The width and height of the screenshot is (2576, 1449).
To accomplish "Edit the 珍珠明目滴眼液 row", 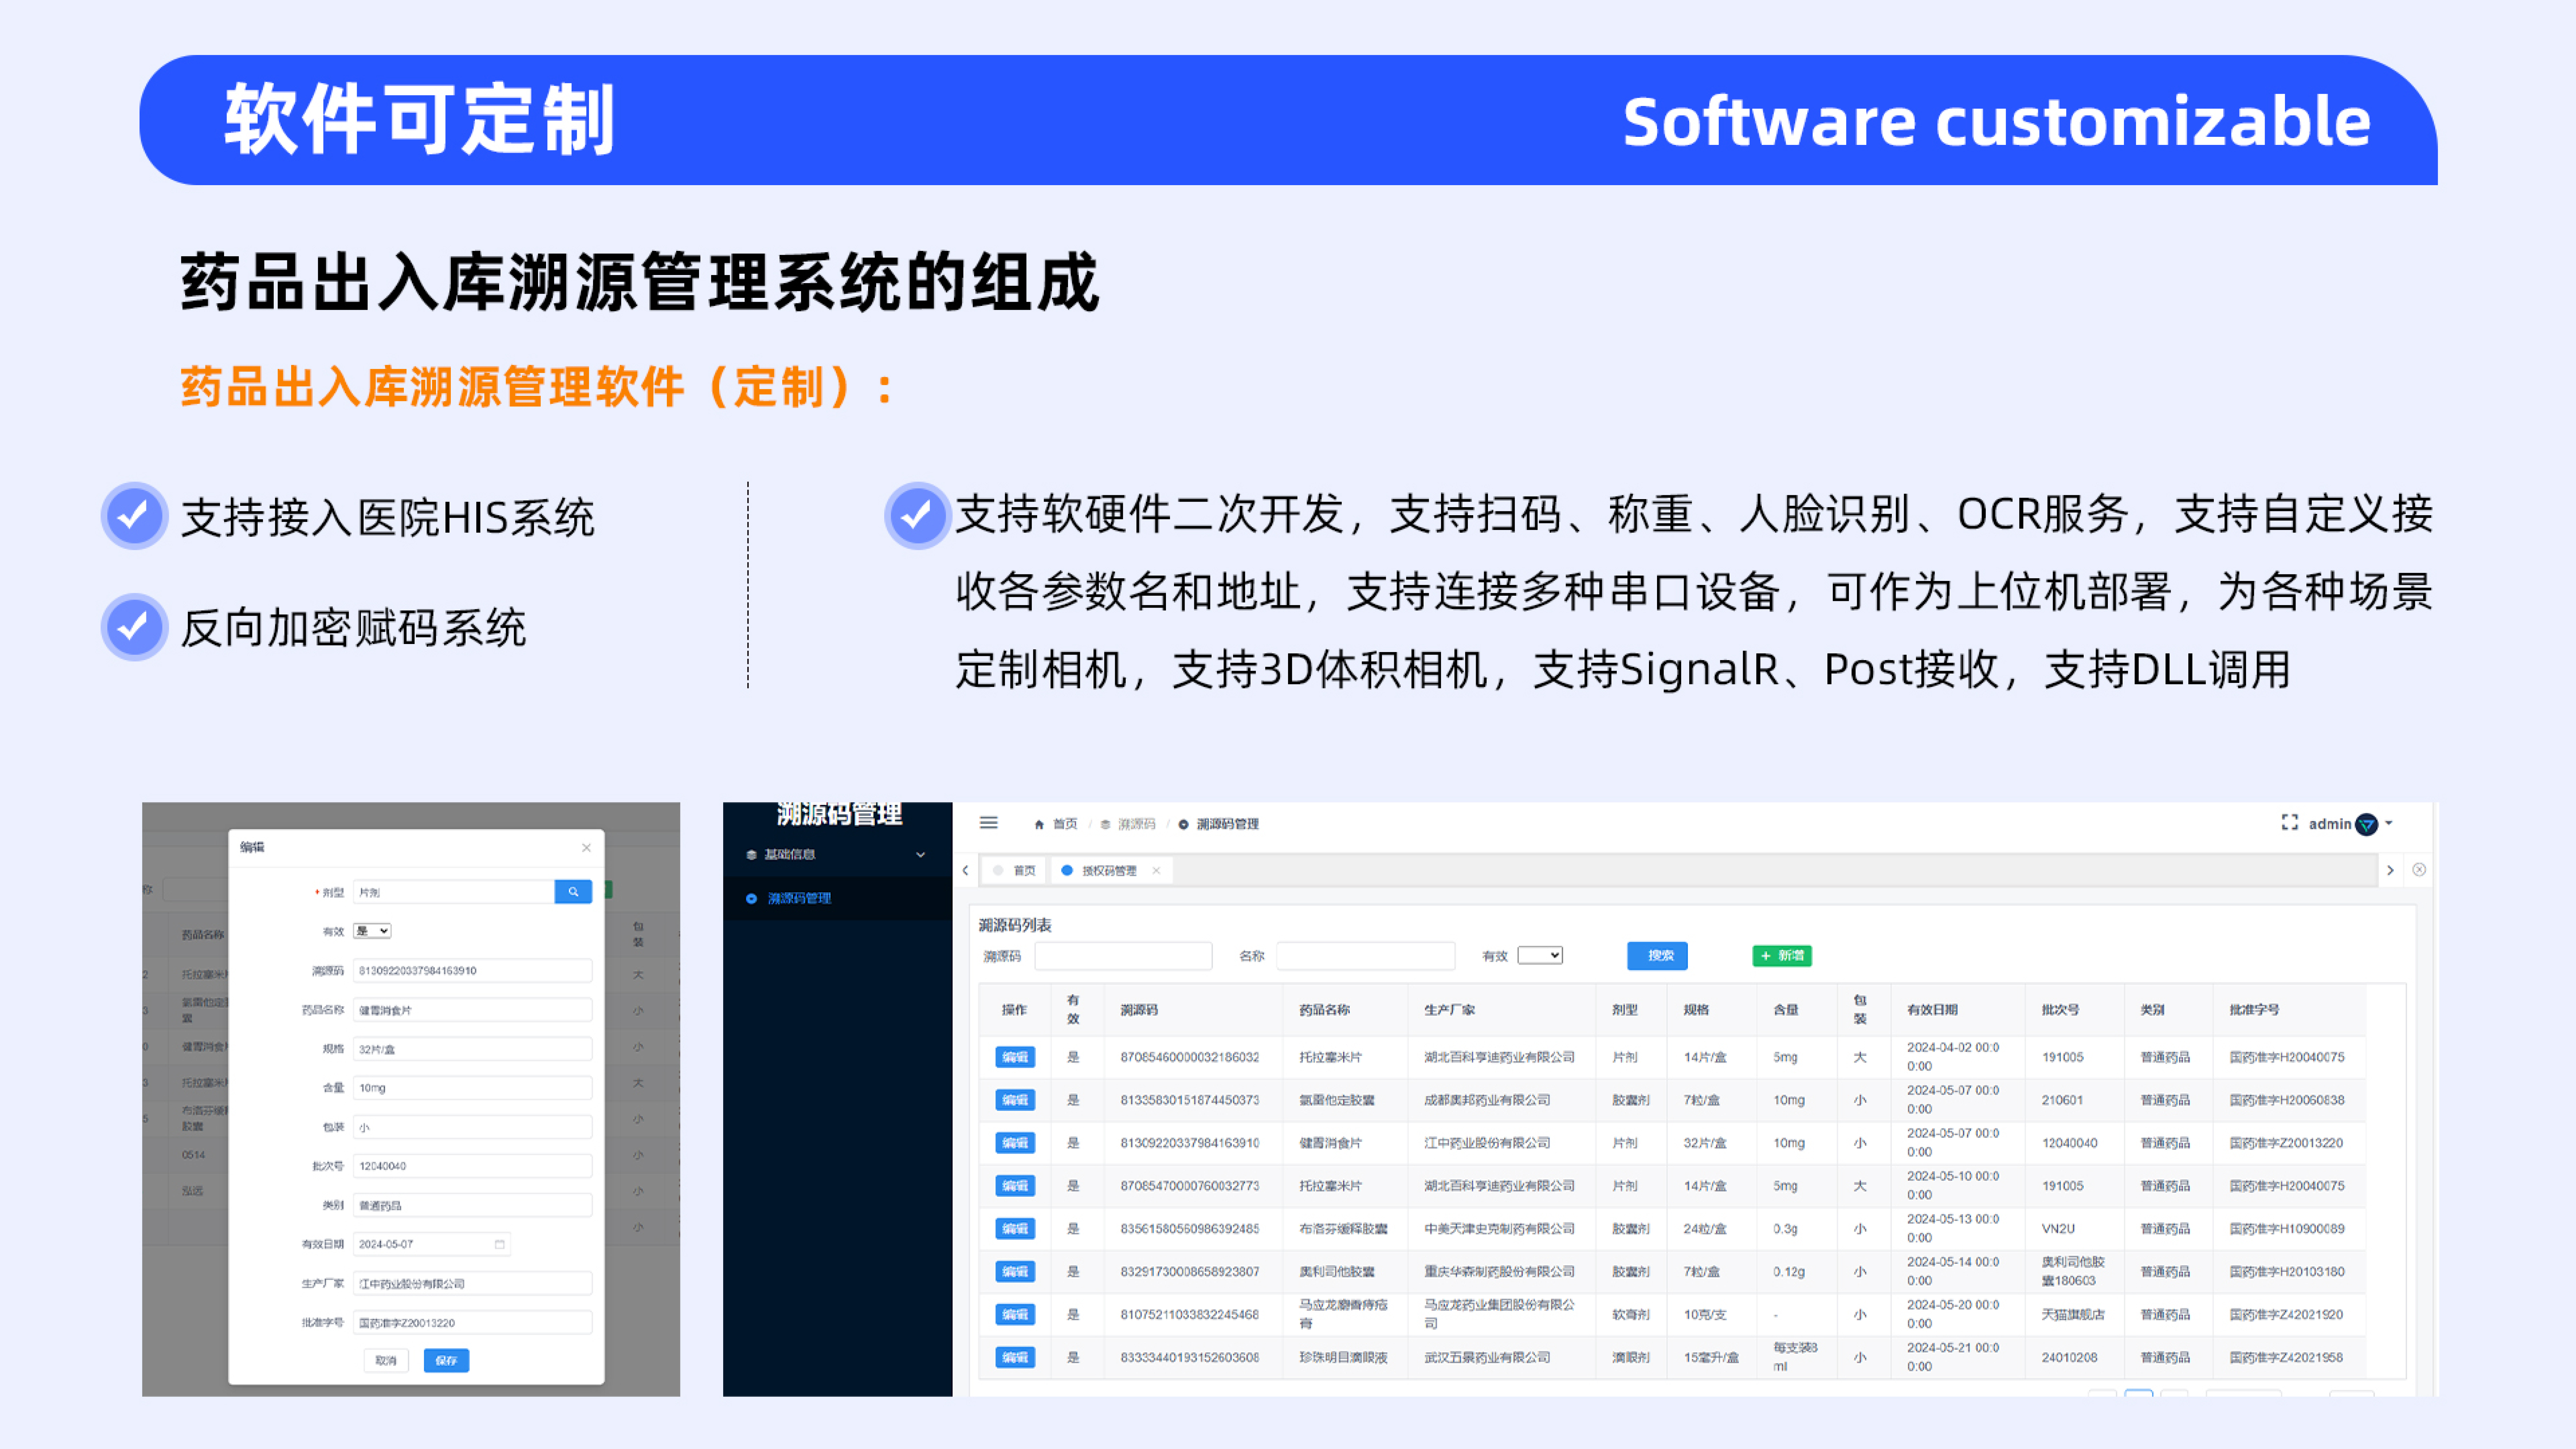I will click(x=1015, y=1358).
